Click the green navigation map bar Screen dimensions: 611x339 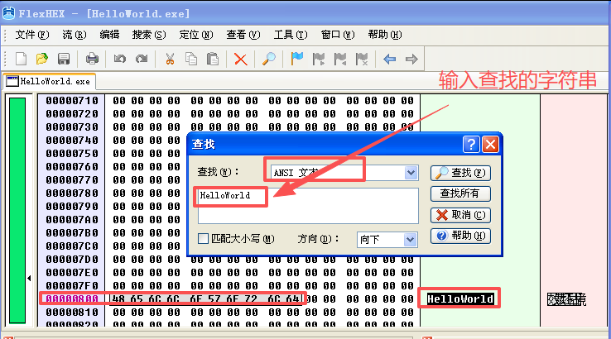tap(17, 210)
